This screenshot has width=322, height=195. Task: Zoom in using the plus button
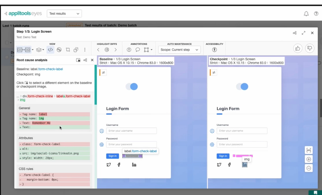coord(309,159)
